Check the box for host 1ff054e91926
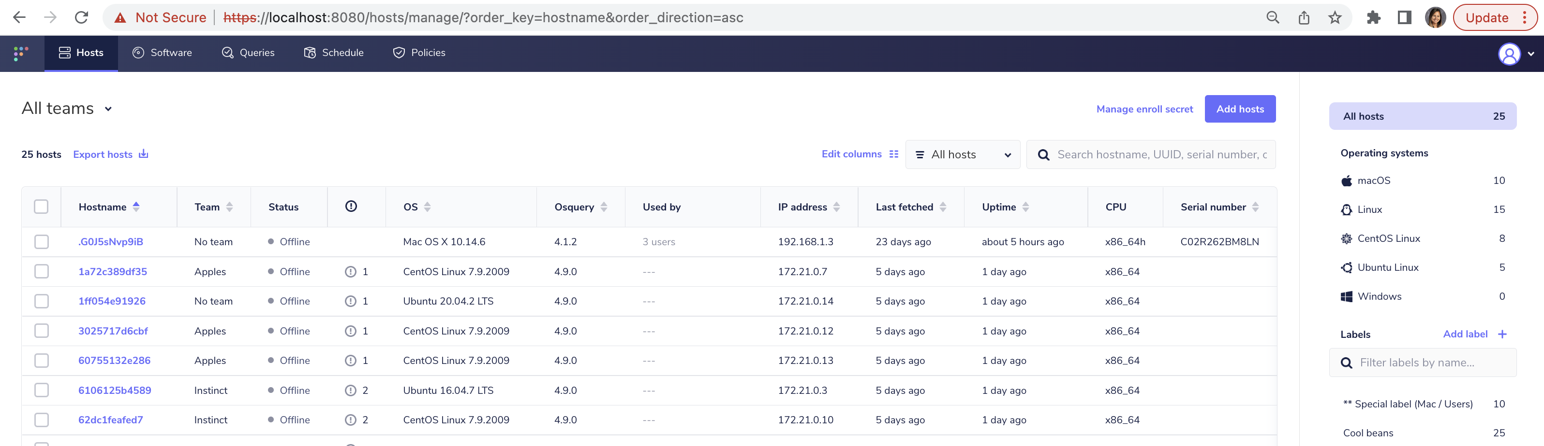 pyautogui.click(x=42, y=301)
